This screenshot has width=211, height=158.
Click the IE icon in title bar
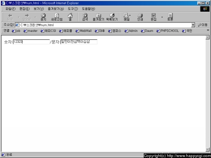click(x=3, y=3)
